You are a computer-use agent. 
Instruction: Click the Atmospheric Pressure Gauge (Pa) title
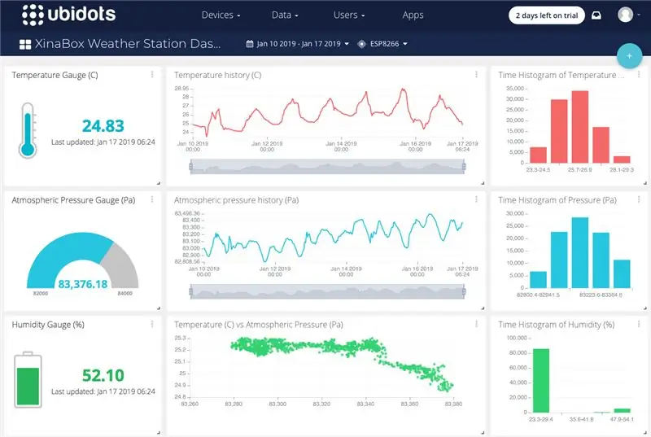pyautogui.click(x=73, y=200)
